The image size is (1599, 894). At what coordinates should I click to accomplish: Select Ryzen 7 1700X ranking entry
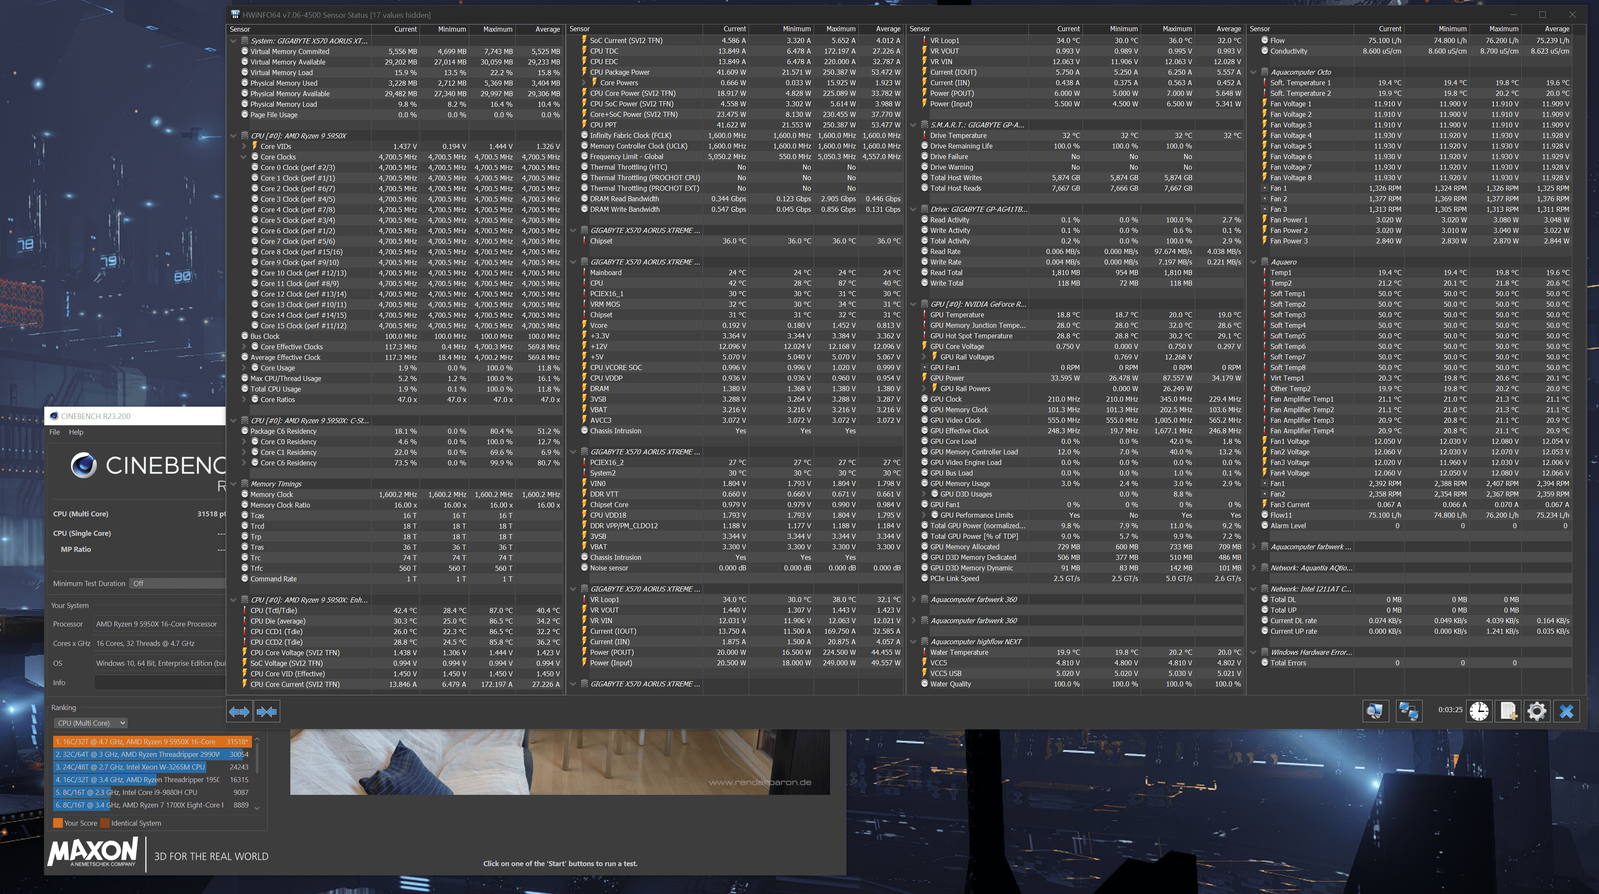152,805
